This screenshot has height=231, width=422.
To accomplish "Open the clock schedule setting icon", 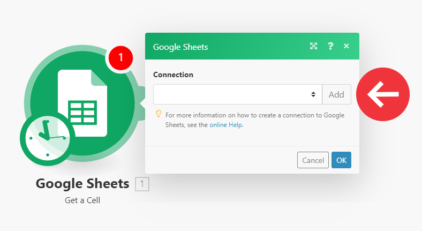I will click(47, 138).
